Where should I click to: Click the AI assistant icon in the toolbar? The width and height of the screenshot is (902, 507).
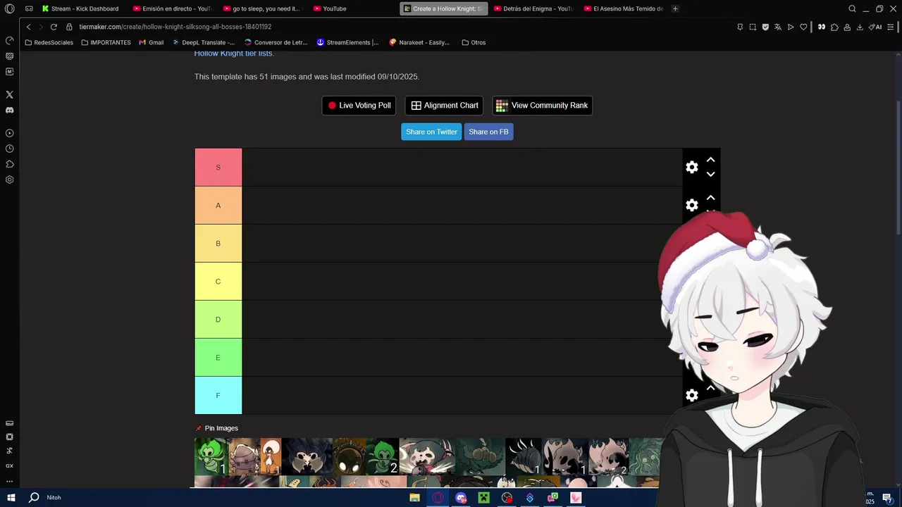[x=875, y=27]
